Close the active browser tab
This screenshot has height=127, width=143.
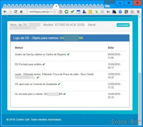[x=56, y=6]
